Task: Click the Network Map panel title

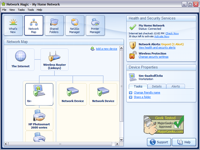Action: [x=17, y=42]
